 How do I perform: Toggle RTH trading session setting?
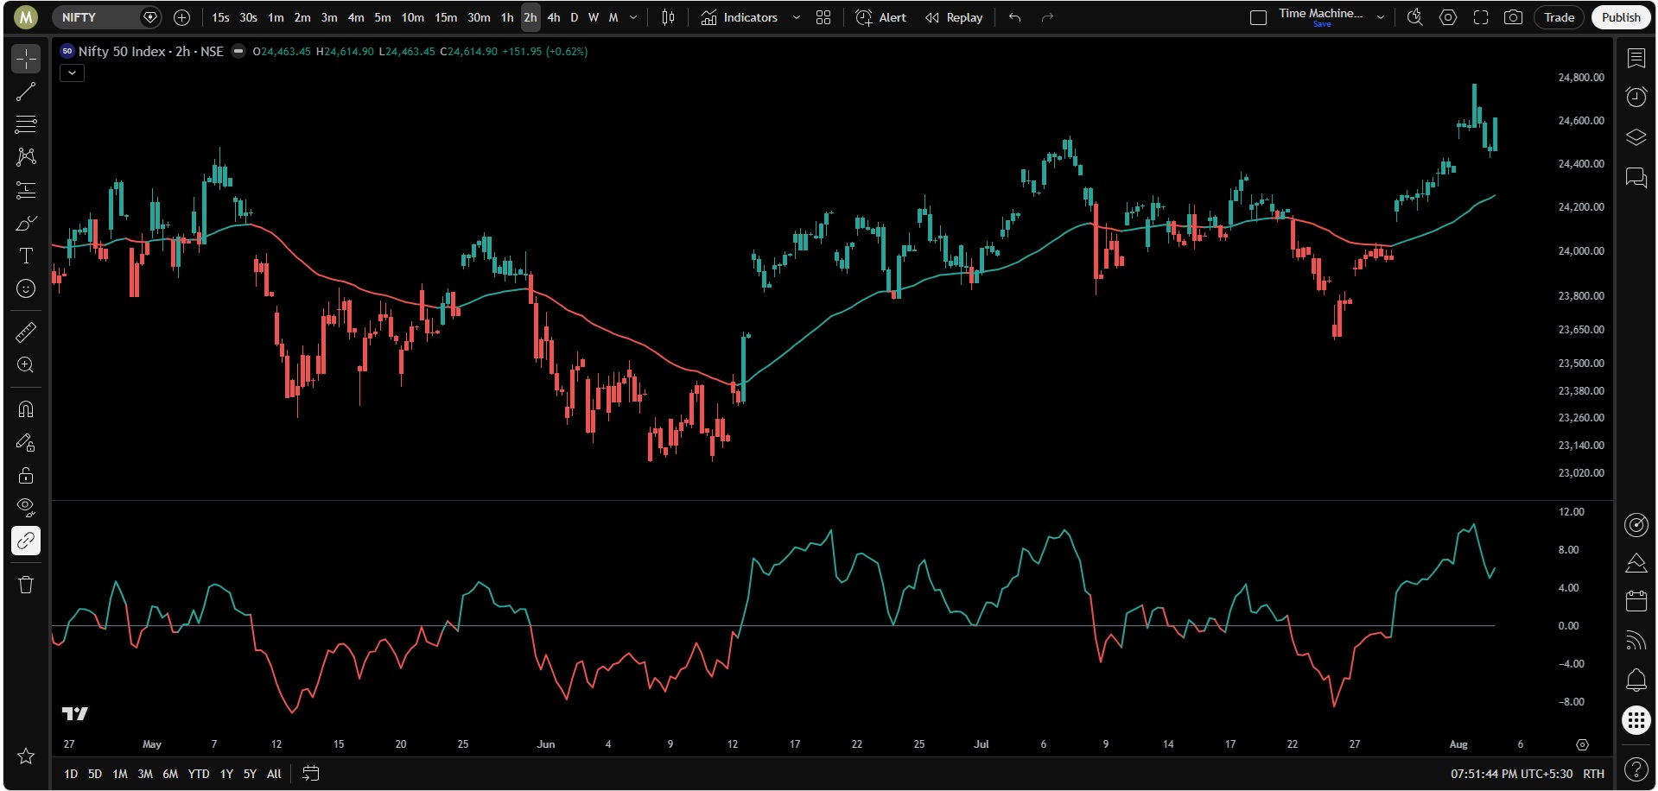click(x=1593, y=774)
